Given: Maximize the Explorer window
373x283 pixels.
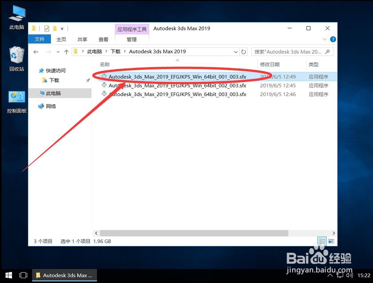Looking at the screenshot, I should pos(308,28).
